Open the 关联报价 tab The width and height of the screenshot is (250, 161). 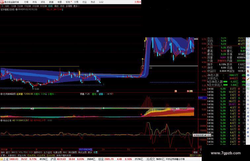tap(12, 155)
